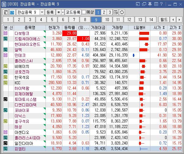184x154 pixels.
Task: Click the window number 1 icon in title bar
Action: click(x=4, y=4)
